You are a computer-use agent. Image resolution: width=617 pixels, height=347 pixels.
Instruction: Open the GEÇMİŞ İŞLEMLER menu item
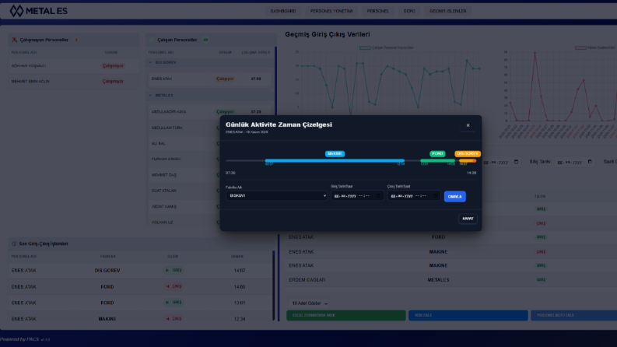[448, 11]
